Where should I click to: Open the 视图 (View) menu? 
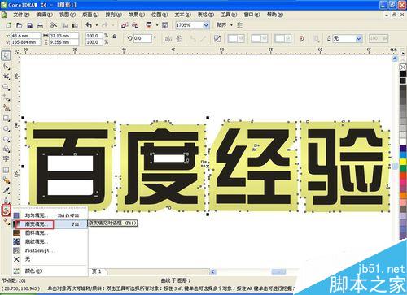68,15
